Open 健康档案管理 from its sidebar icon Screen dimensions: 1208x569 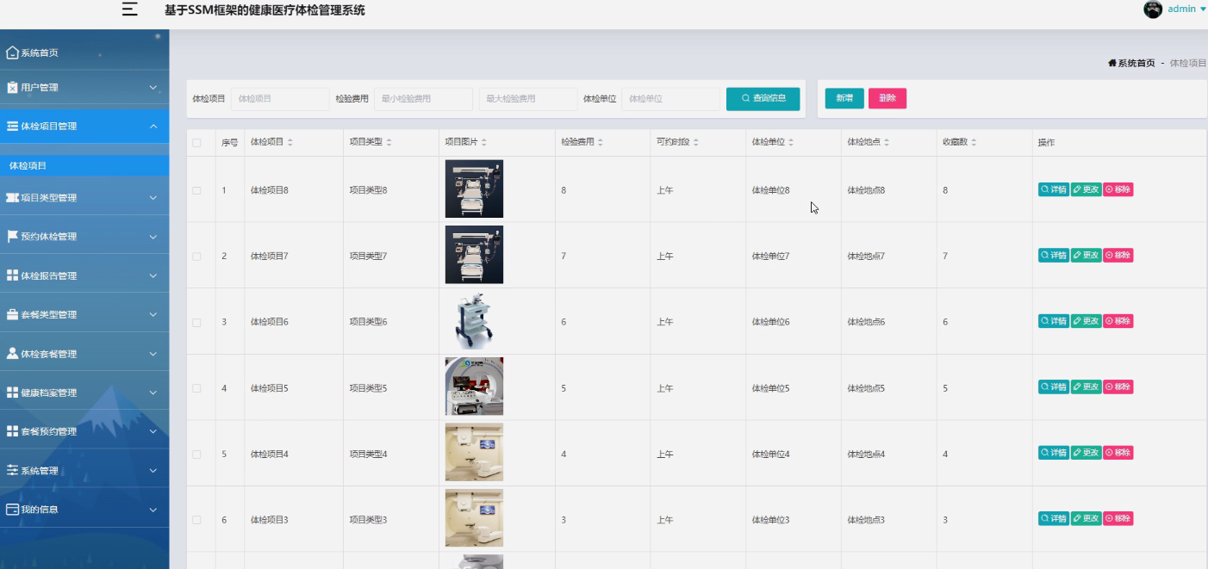[11, 391]
